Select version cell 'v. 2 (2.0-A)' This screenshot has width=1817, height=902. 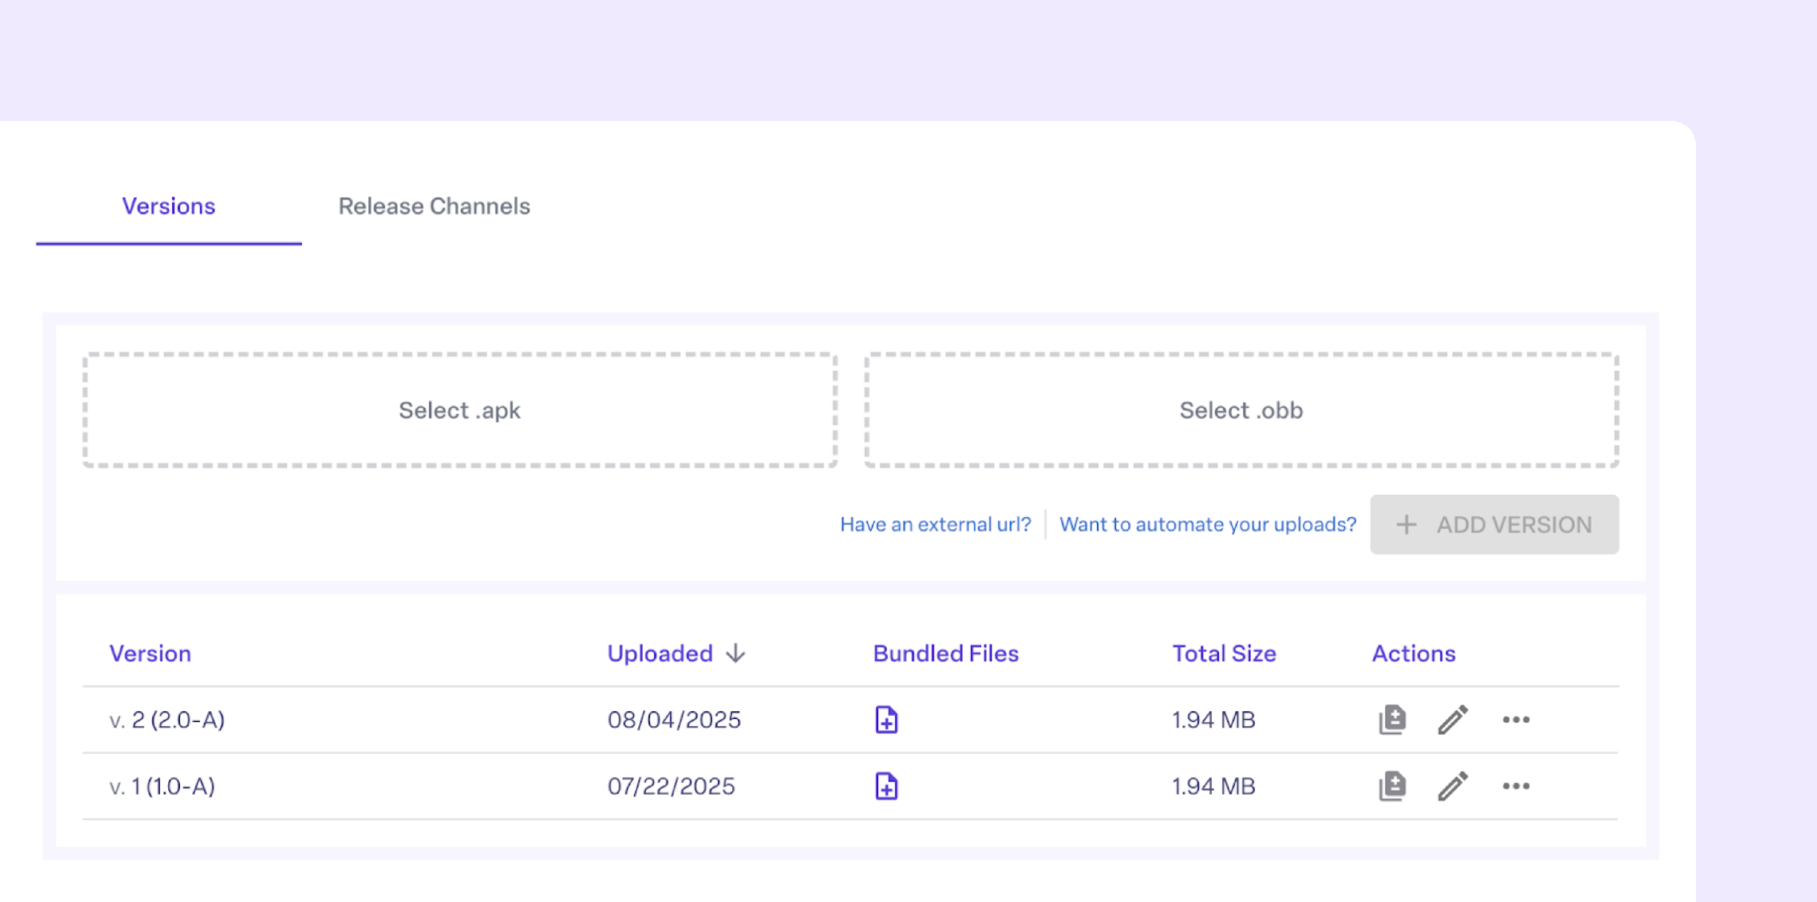(x=167, y=719)
